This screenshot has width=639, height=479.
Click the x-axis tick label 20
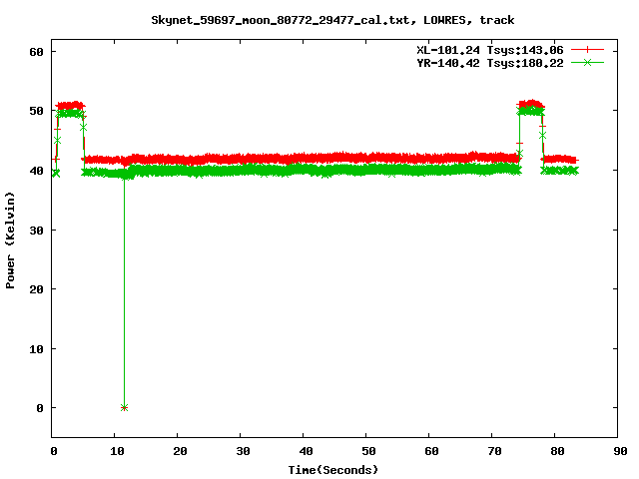(x=180, y=451)
